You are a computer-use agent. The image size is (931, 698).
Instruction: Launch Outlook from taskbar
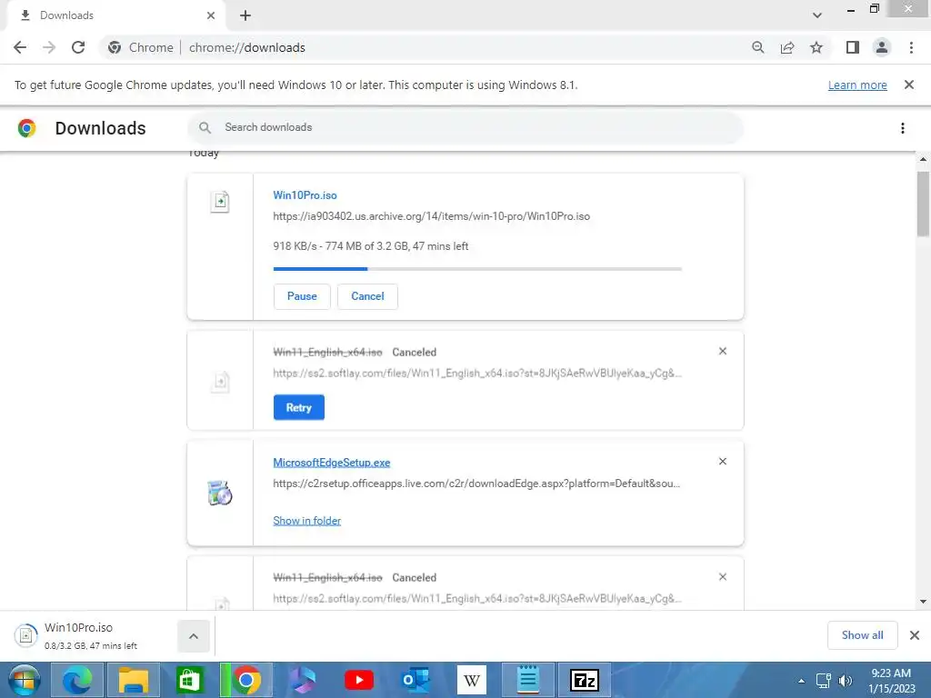pos(415,680)
